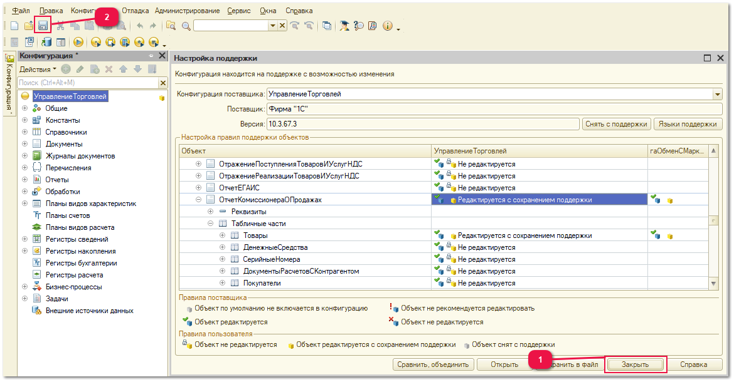
Task: Expand the Документы tree node
Action: click(25, 144)
